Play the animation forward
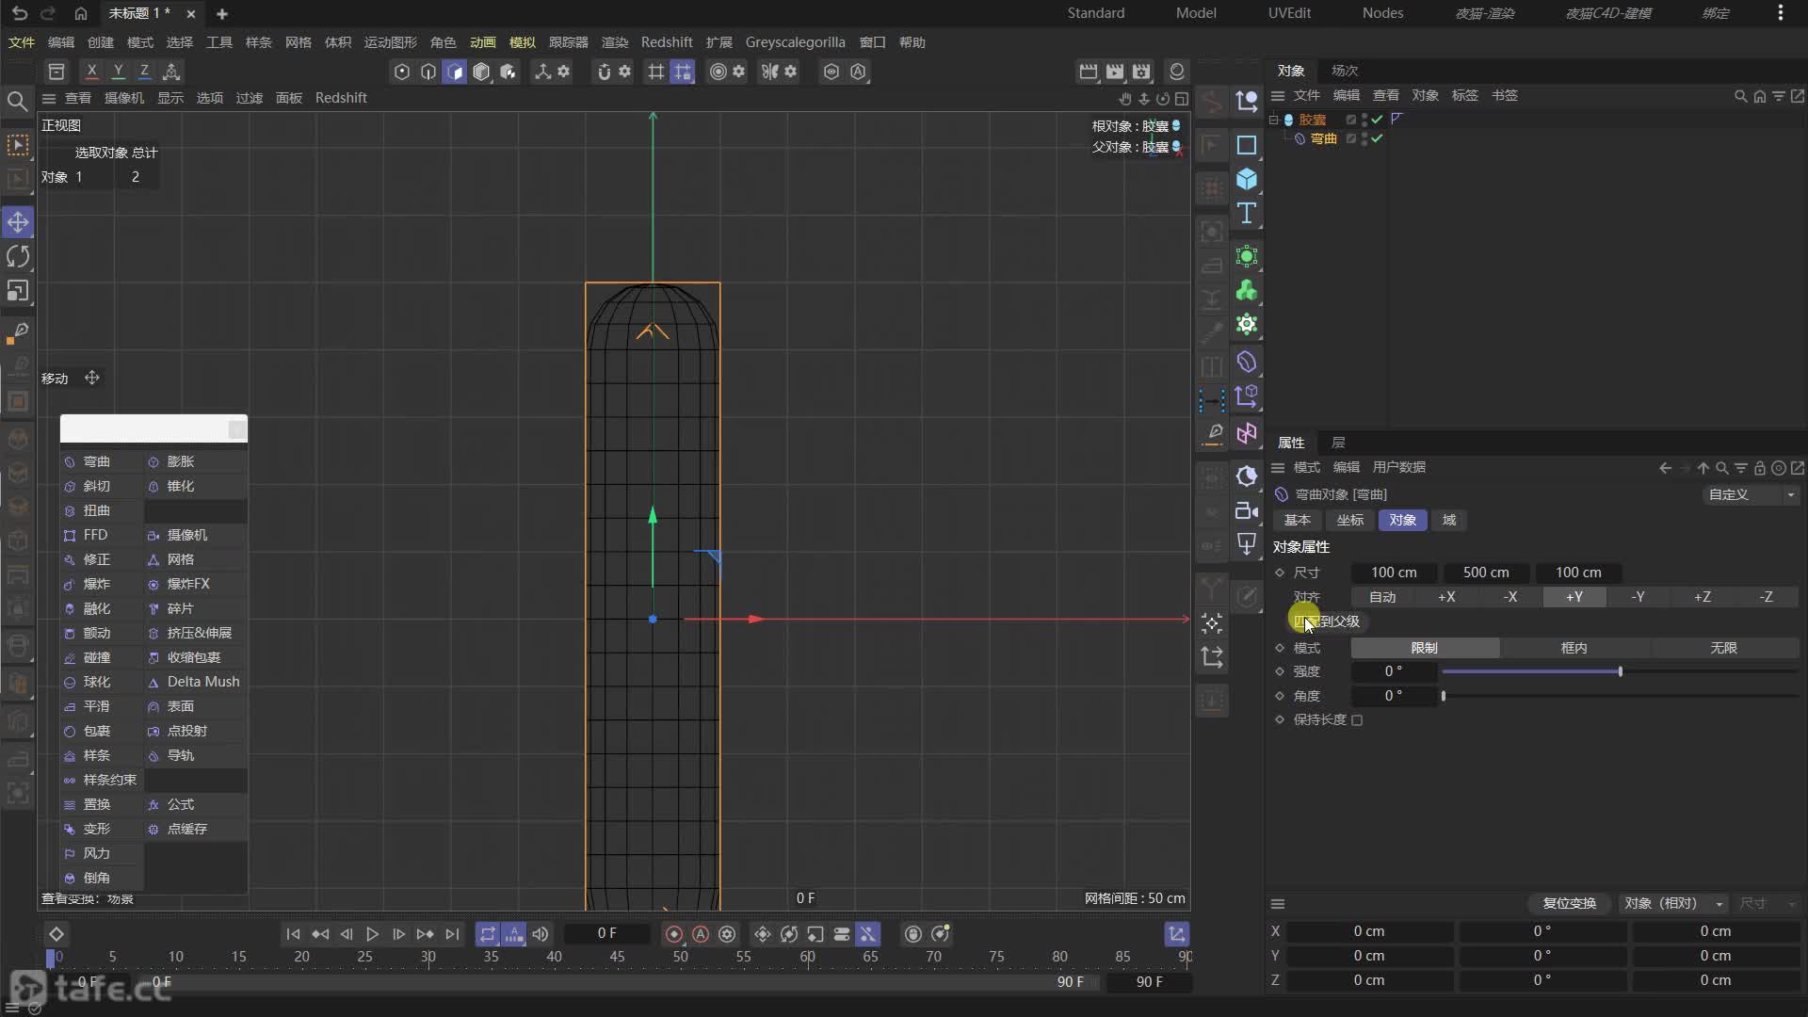Screen dimensions: 1808x1017 372,934
